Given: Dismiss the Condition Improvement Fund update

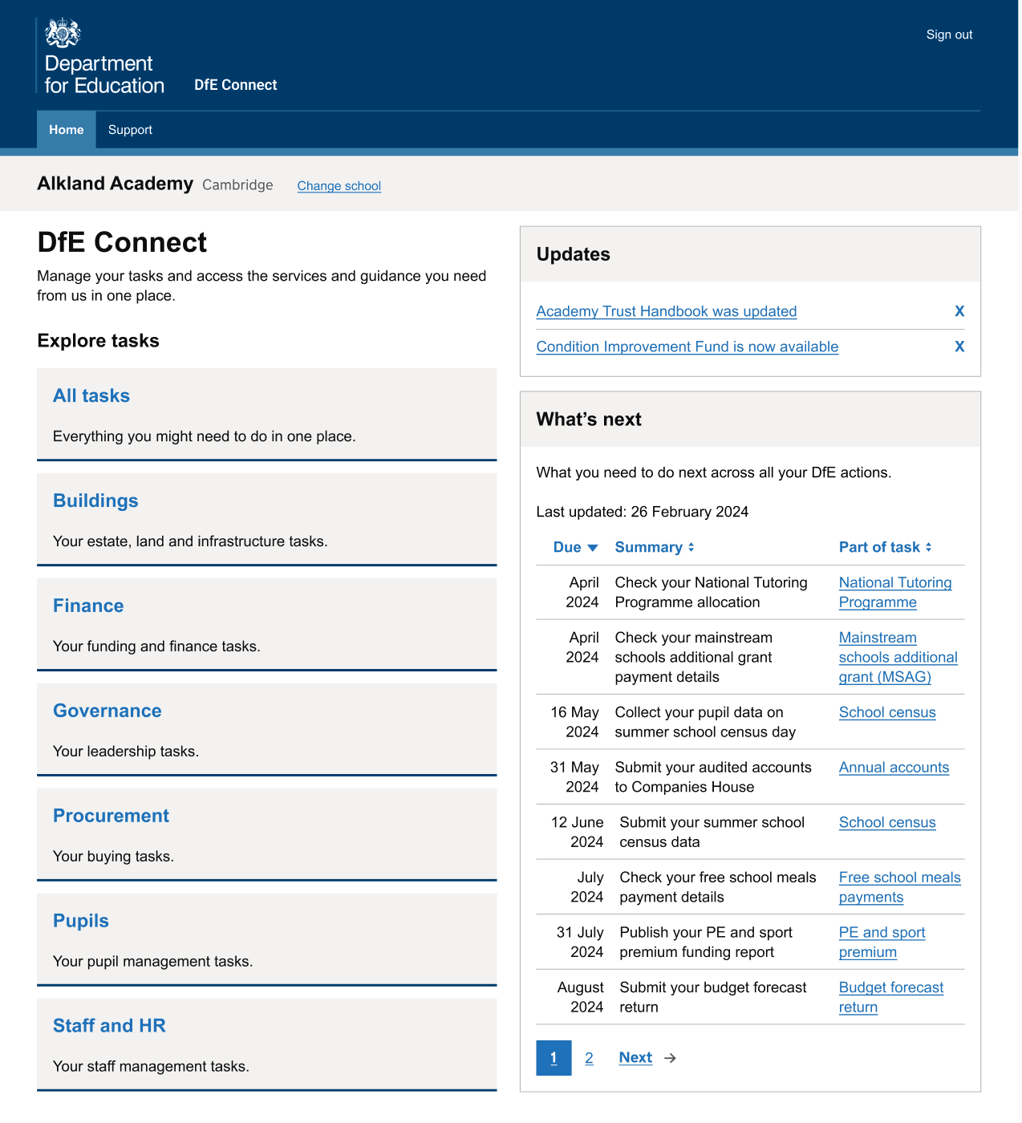Looking at the screenshot, I should pos(959,347).
